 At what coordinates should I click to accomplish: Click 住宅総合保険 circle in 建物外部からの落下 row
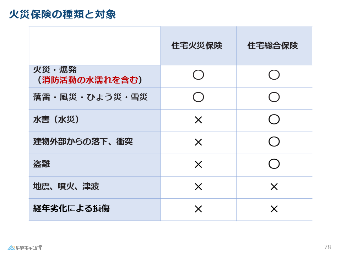pyautogui.click(x=274, y=142)
